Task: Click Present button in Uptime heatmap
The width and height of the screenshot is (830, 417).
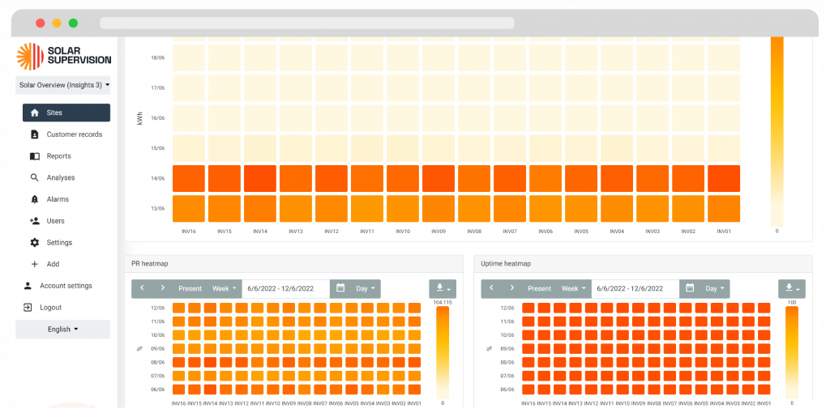Action: click(539, 288)
